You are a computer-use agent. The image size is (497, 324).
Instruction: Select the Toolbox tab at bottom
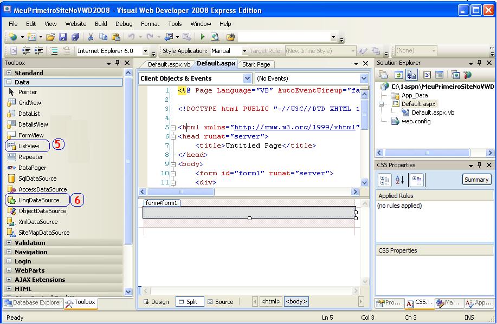(x=81, y=302)
